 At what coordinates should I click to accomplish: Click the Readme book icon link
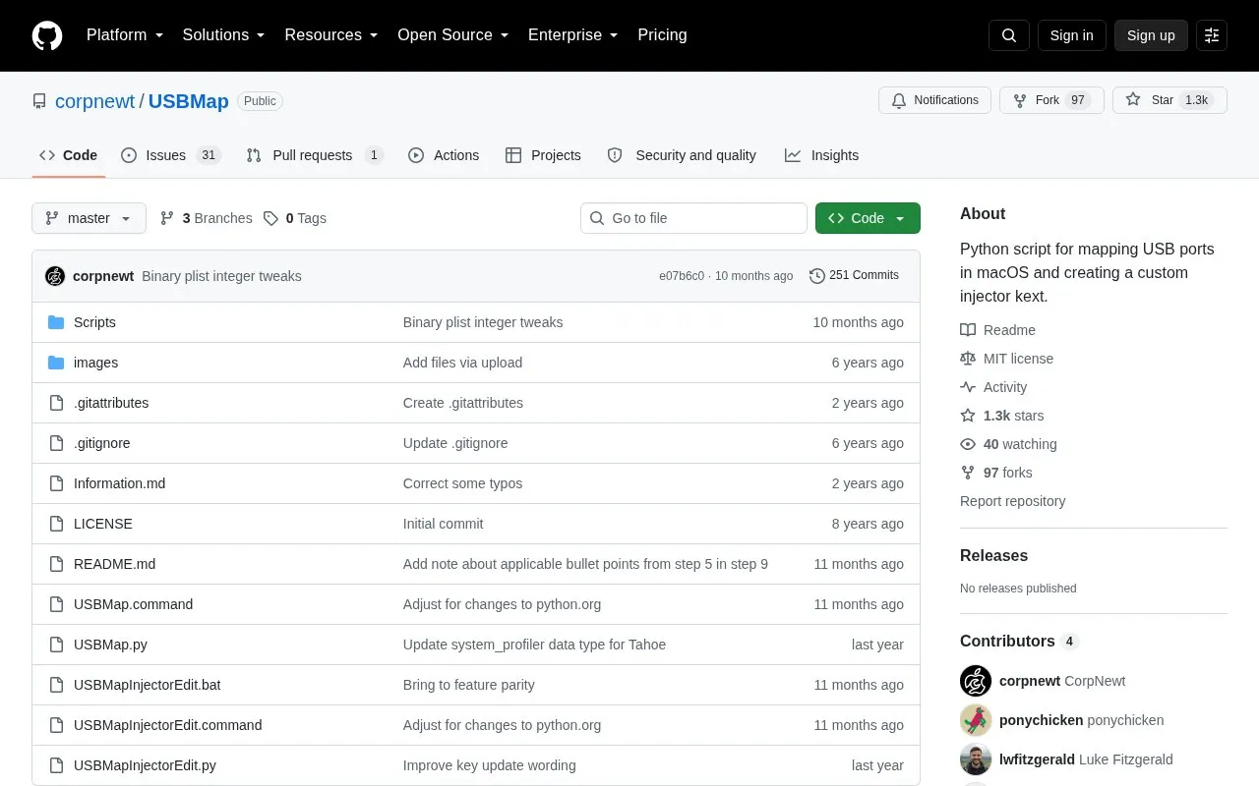click(x=997, y=330)
